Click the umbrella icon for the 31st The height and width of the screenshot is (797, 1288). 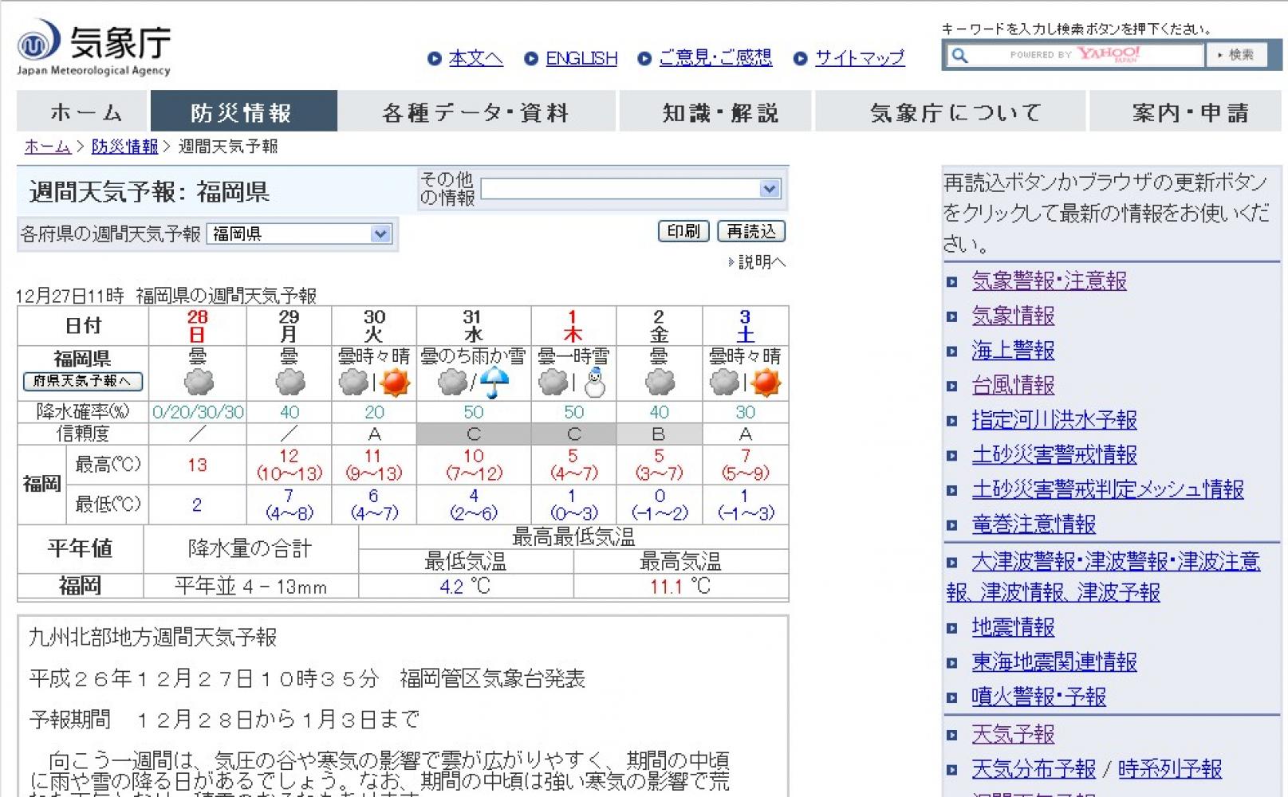494,383
